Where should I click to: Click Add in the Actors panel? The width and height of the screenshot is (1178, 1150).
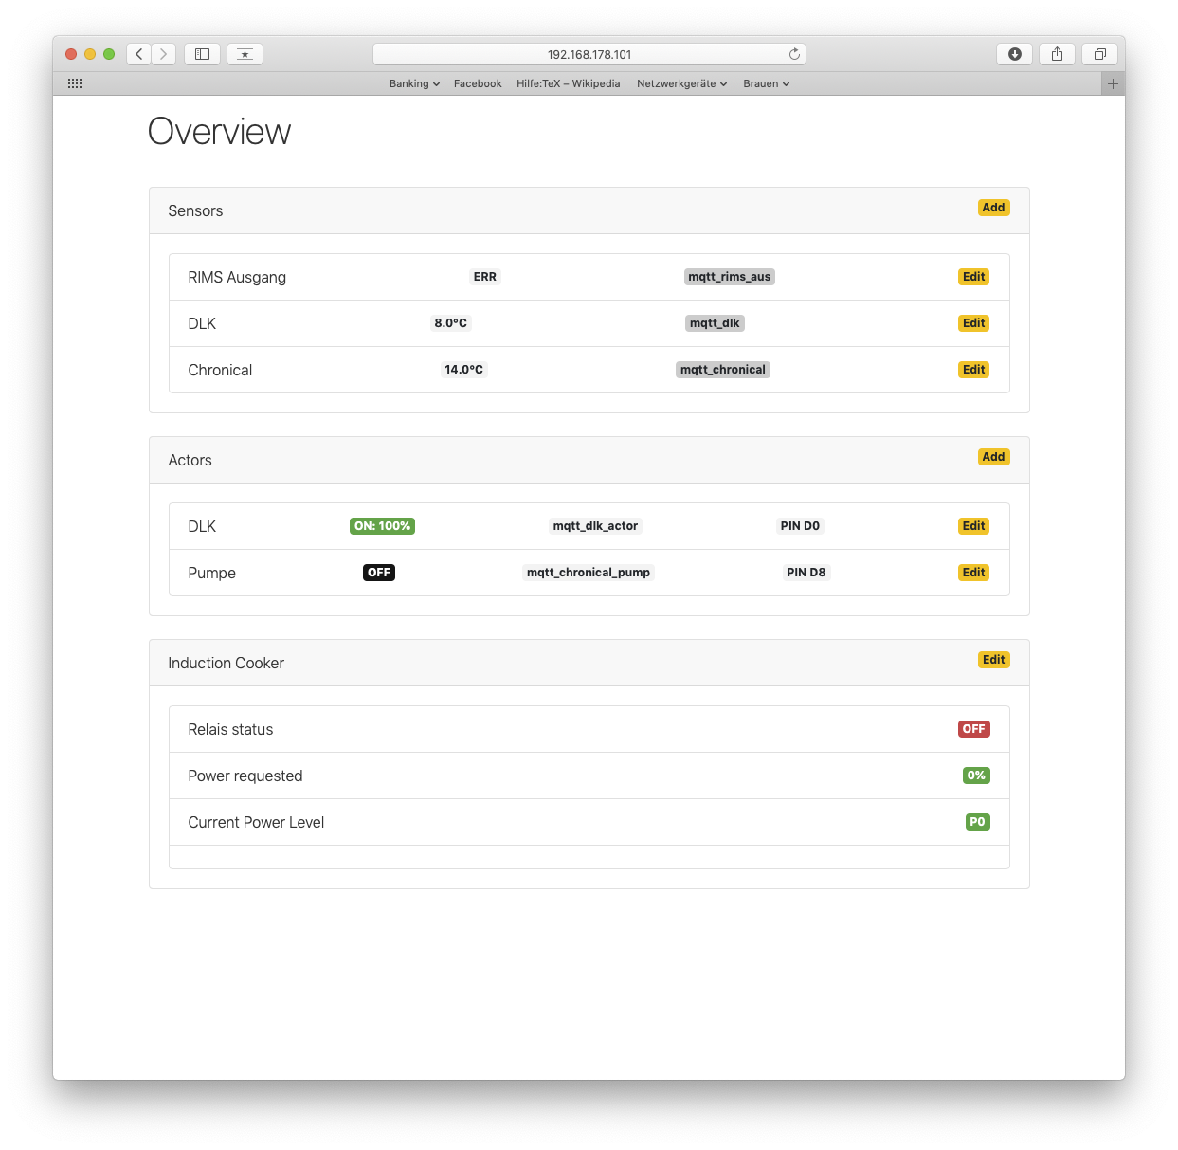coord(993,457)
